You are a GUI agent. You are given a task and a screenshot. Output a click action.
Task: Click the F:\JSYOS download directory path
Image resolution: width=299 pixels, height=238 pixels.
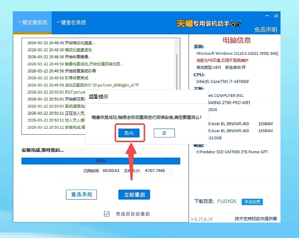coord(227,201)
